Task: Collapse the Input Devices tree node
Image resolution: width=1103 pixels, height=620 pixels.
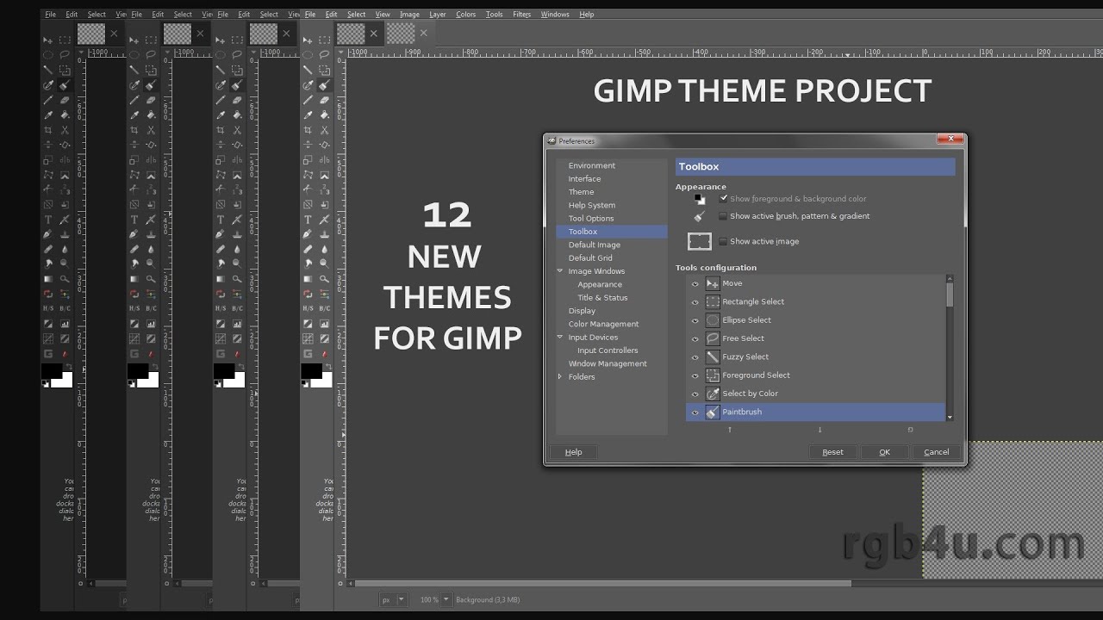Action: tap(560, 337)
